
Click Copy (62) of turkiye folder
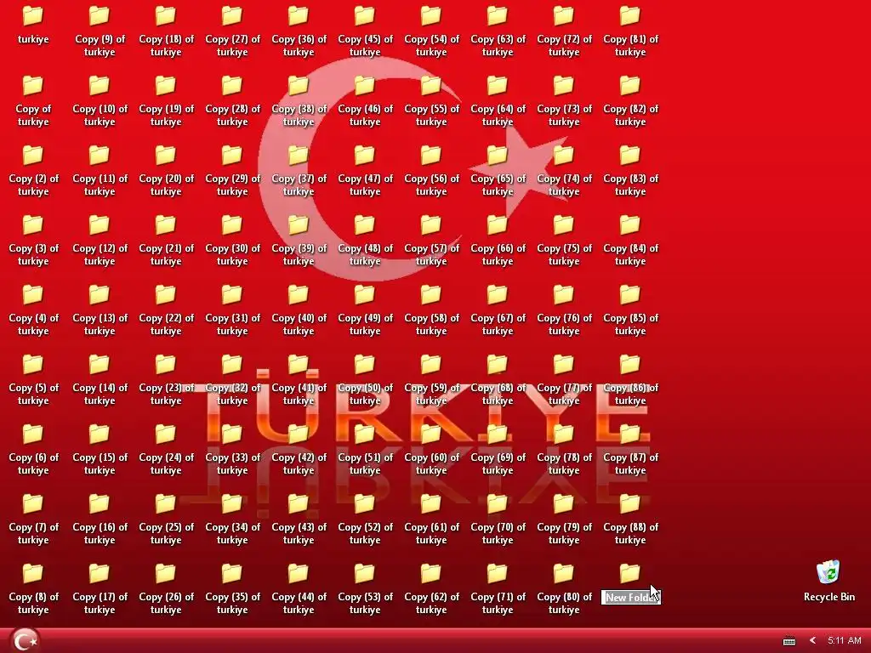click(x=431, y=574)
